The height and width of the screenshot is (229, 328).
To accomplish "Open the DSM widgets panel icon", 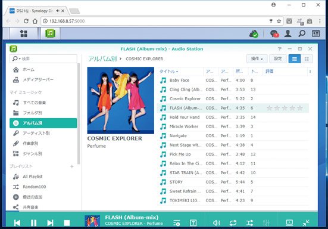I will tap(315, 33).
